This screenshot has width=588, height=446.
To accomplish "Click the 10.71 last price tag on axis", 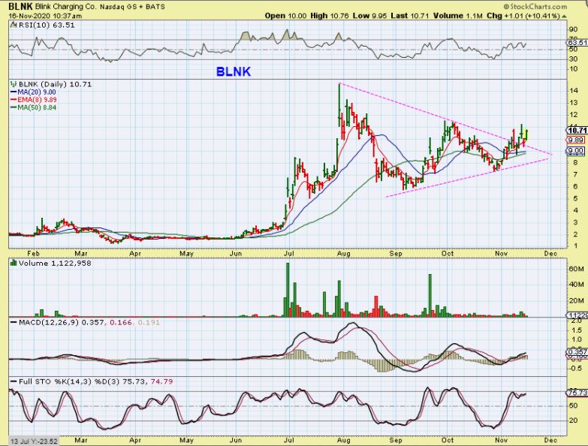I will coord(577,130).
